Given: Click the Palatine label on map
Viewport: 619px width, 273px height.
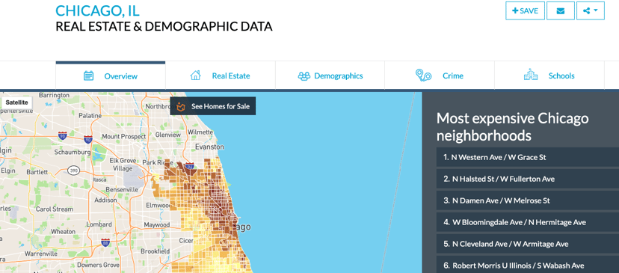Looking at the screenshot, I should click(x=90, y=116).
